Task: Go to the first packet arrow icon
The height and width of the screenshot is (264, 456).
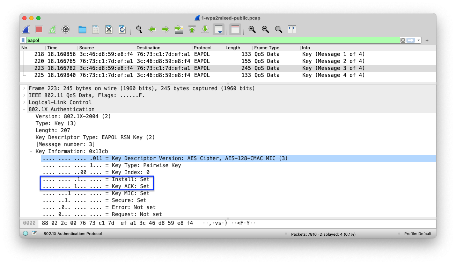Action: tap(192, 29)
